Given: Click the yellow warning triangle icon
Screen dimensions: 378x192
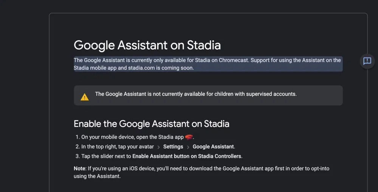Looking at the screenshot, I should tap(85, 97).
